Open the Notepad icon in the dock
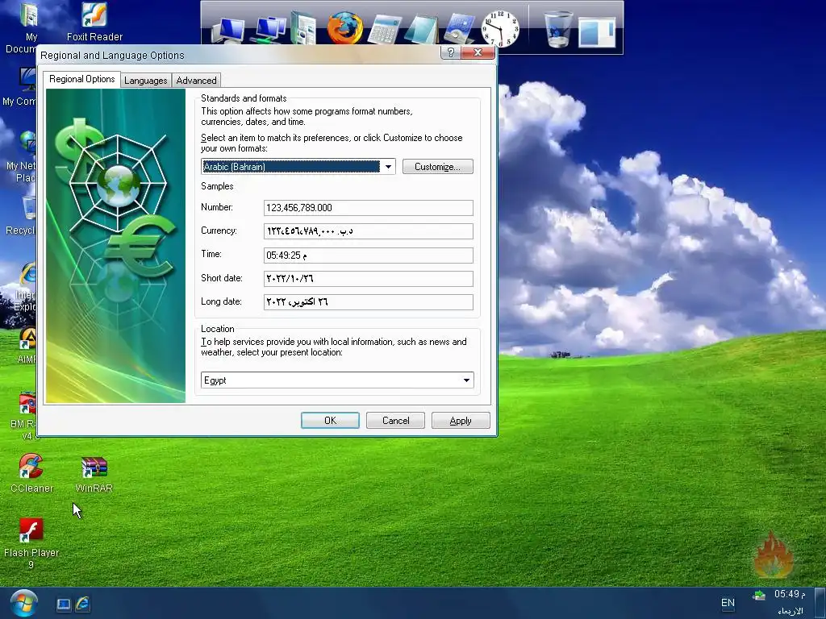The image size is (826, 619). (x=421, y=29)
